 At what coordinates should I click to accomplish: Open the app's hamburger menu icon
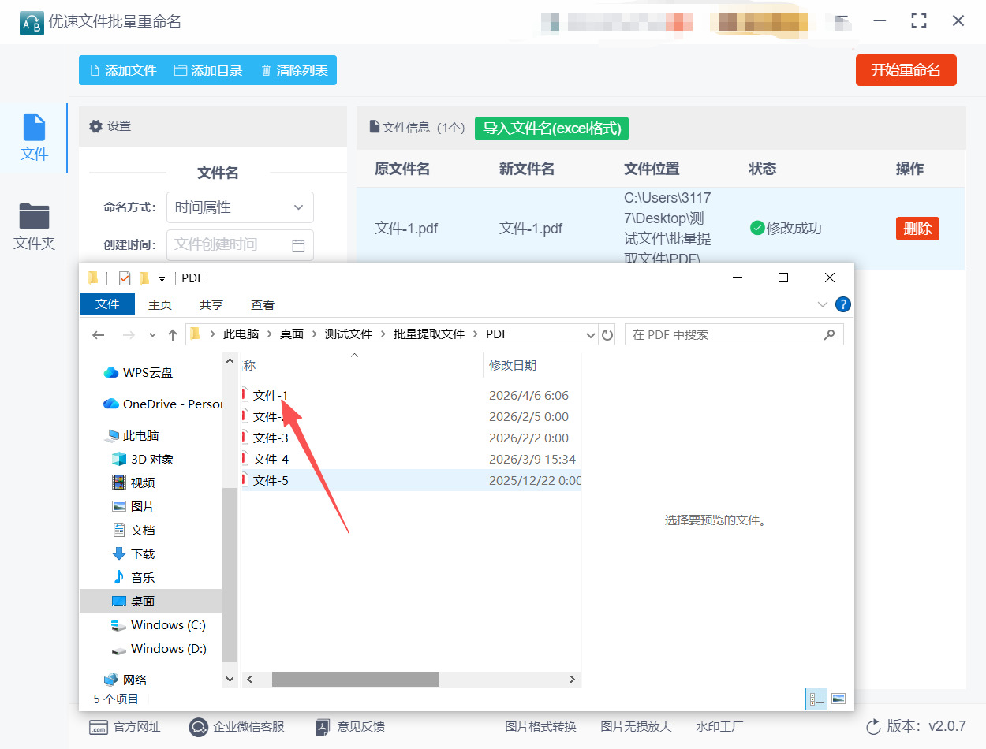(x=842, y=20)
